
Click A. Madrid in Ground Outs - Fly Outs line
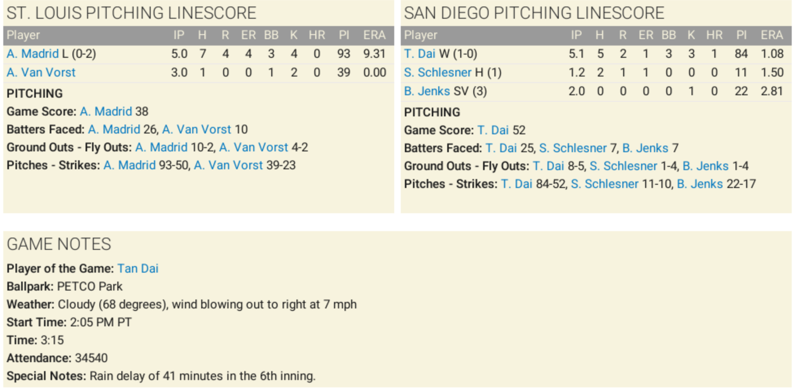point(161,147)
